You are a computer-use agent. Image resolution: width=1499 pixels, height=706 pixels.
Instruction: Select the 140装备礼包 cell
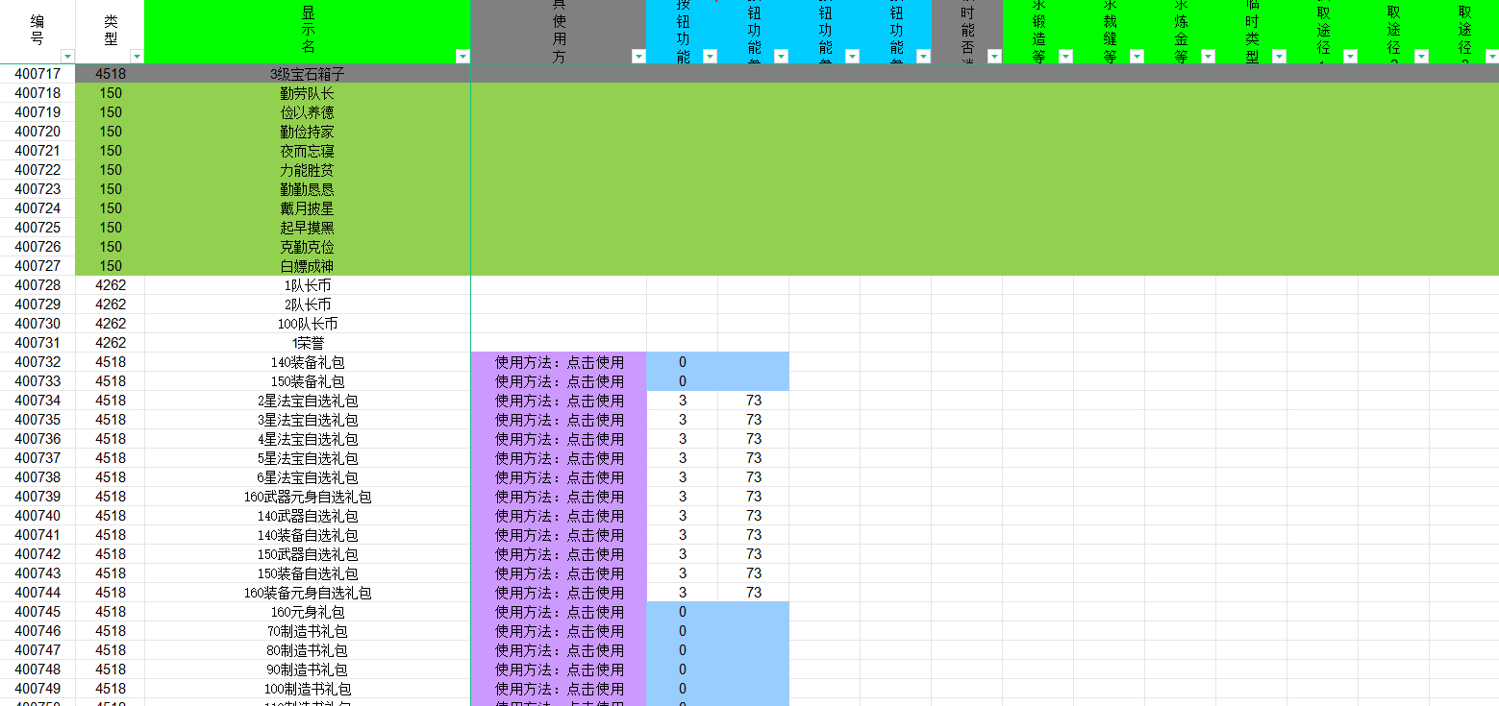click(308, 362)
